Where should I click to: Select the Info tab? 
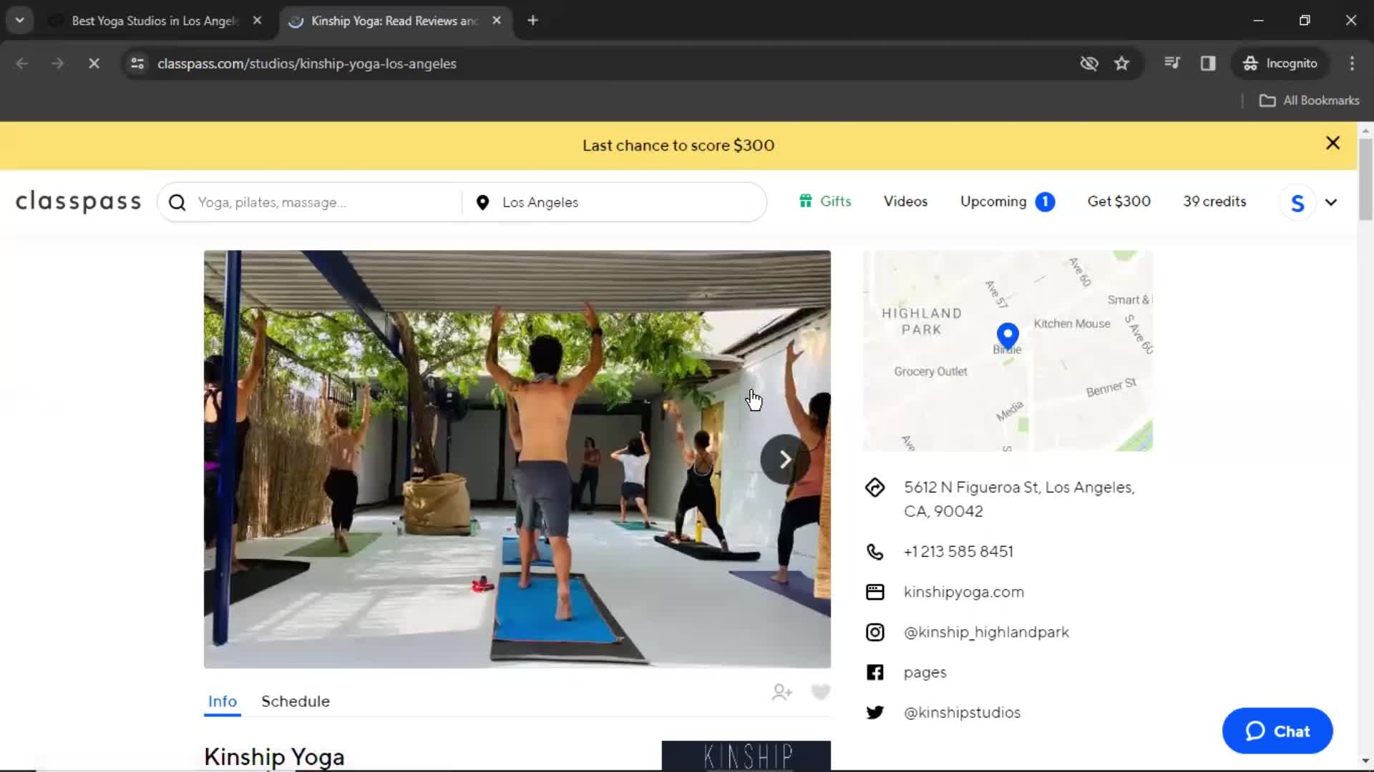point(222,701)
